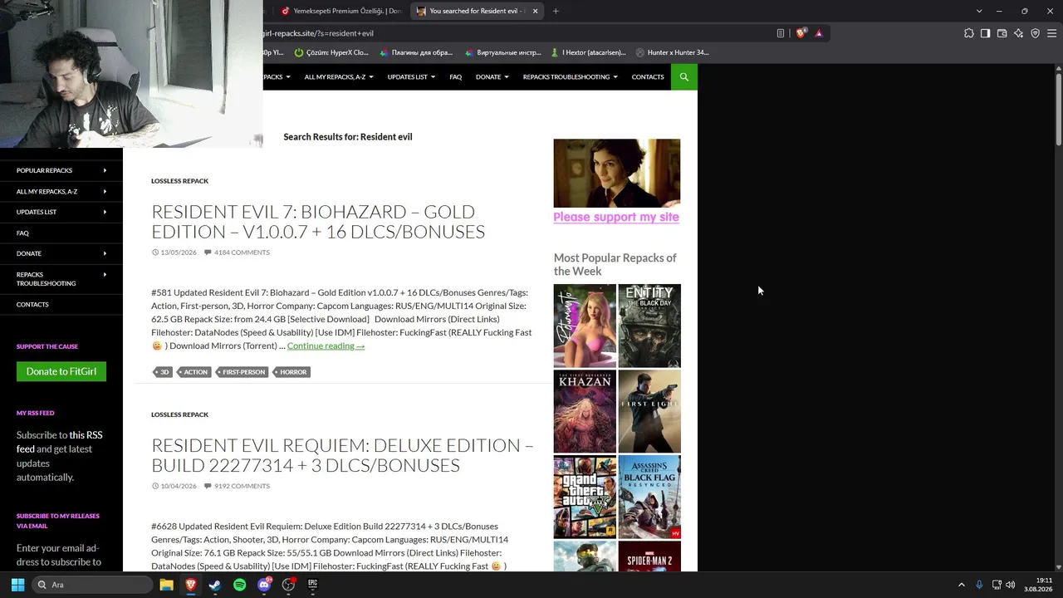Click the 13/05/2026 post date link
The height and width of the screenshot is (598, 1063).
(x=179, y=252)
